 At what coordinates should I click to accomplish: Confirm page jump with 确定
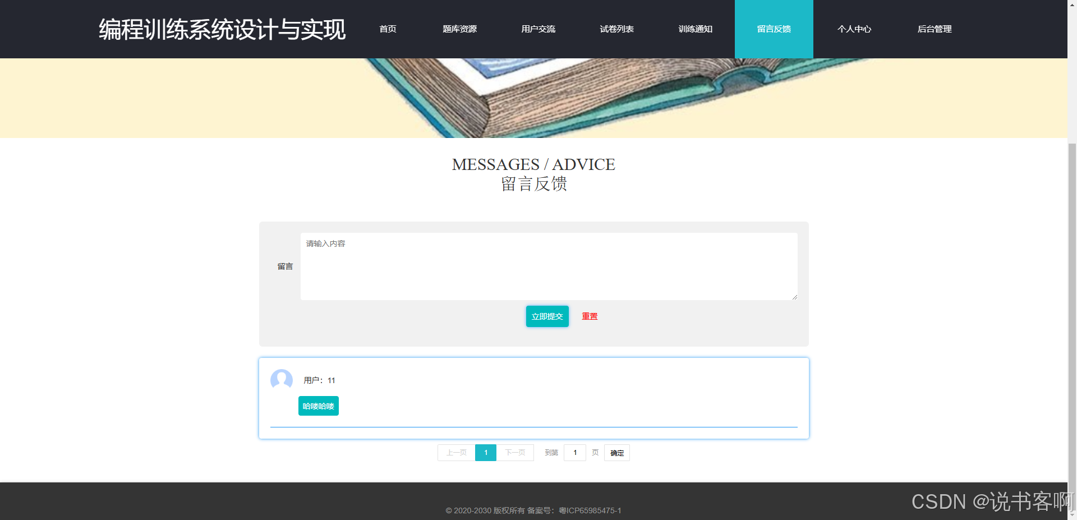click(617, 453)
